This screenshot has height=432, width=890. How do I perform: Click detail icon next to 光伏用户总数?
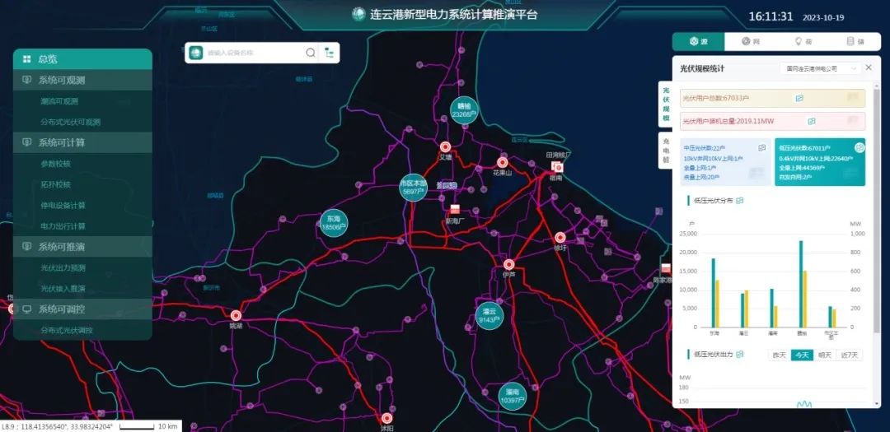[x=799, y=98]
